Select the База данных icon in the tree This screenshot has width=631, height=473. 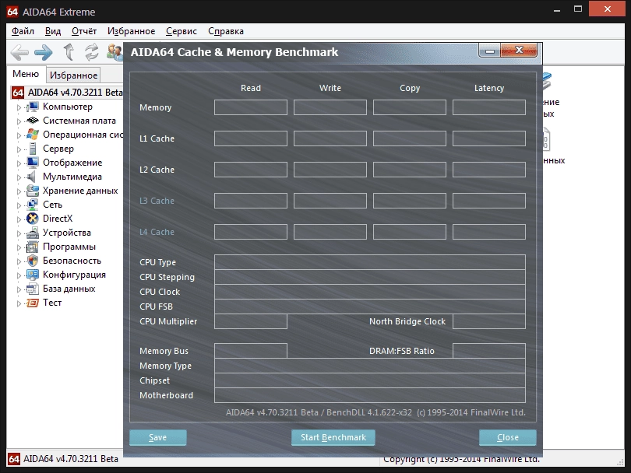[33, 289]
